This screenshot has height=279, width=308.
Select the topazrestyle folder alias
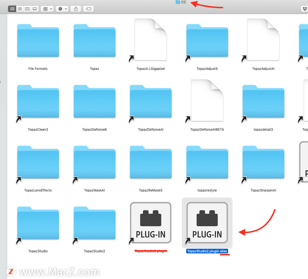207,162
